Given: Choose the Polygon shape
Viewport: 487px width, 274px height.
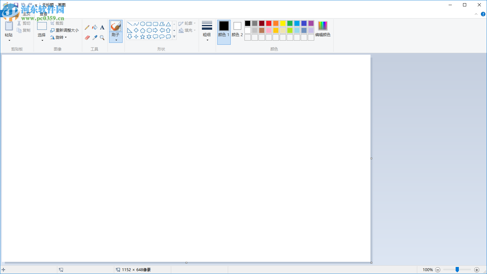Looking at the screenshot, I should [x=162, y=24].
